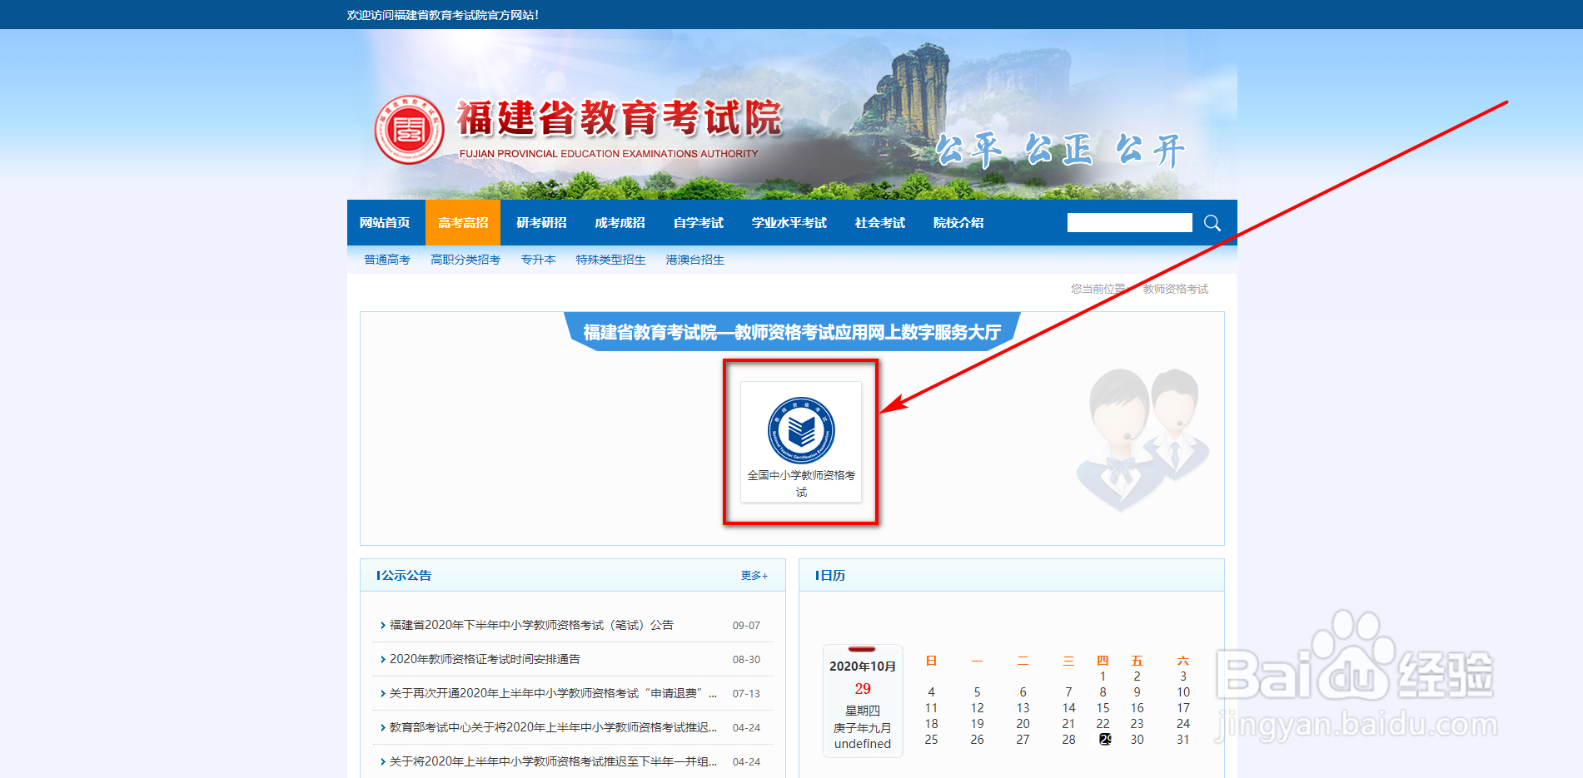Open the 网站首页 menu item
Viewport: 1583px width, 778px height.
(x=385, y=222)
